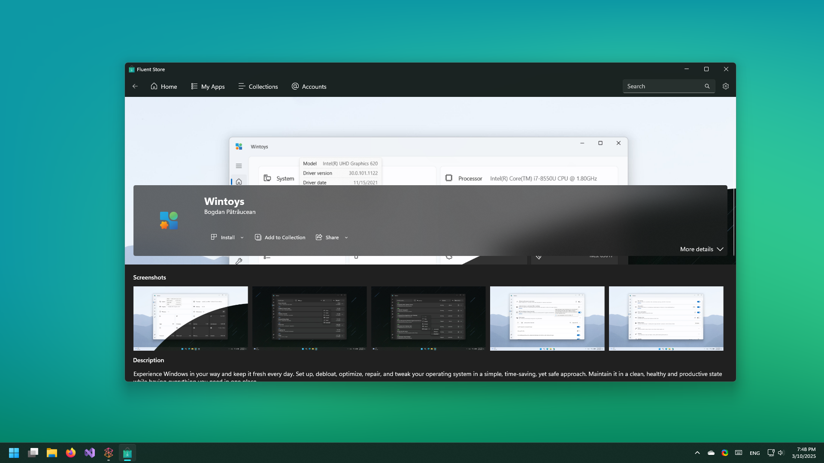Open first screenshot with system info
This screenshot has width=824, height=463.
(x=191, y=318)
